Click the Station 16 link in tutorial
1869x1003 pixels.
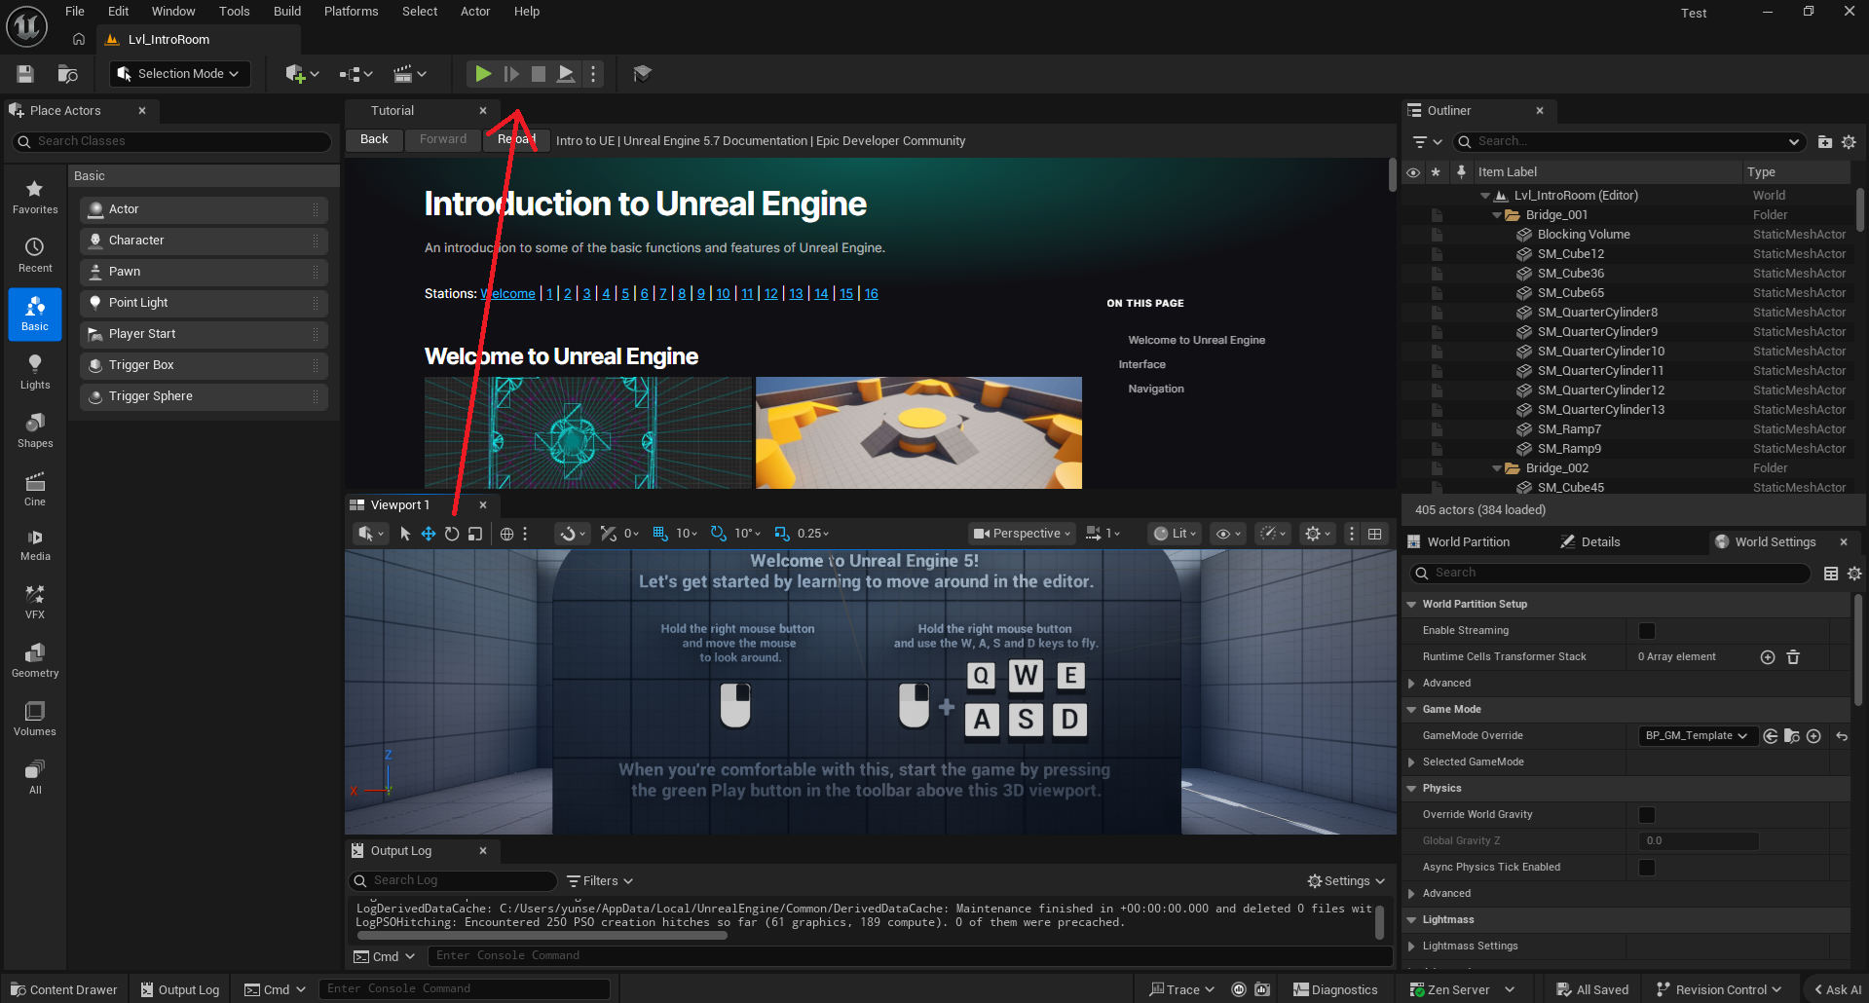tap(871, 294)
